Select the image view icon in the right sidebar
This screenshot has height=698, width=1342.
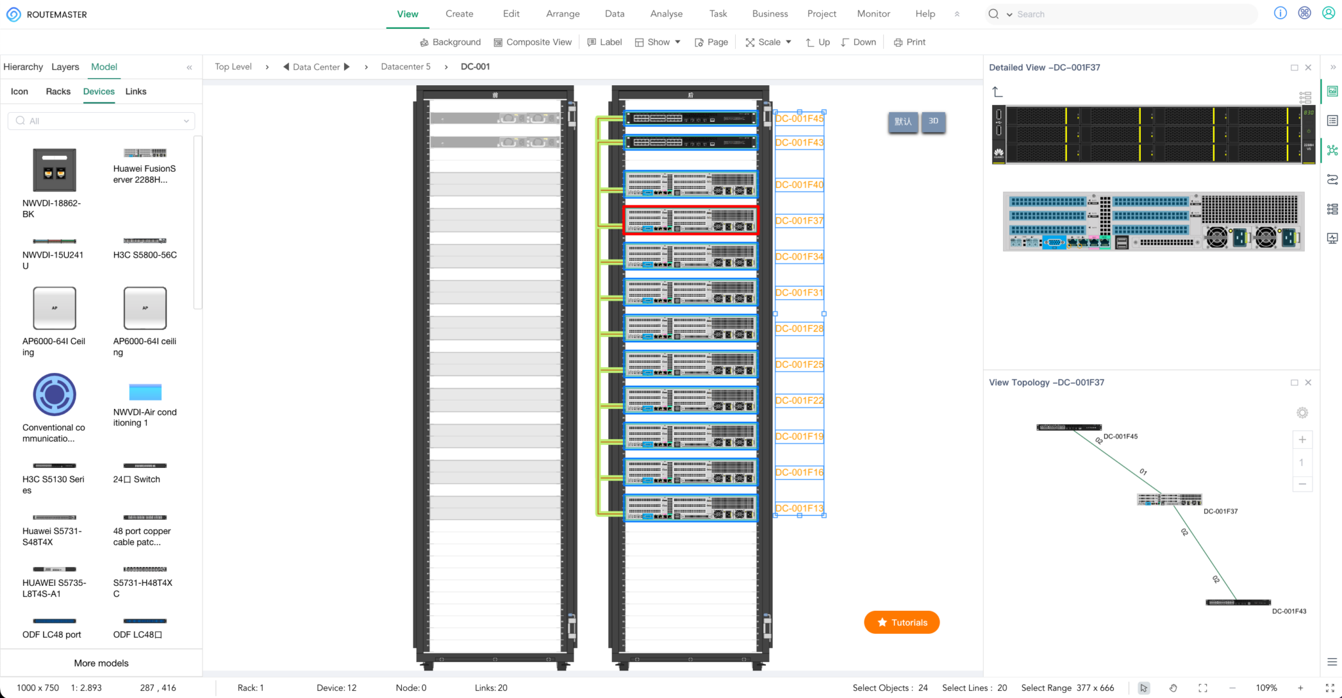point(1332,92)
